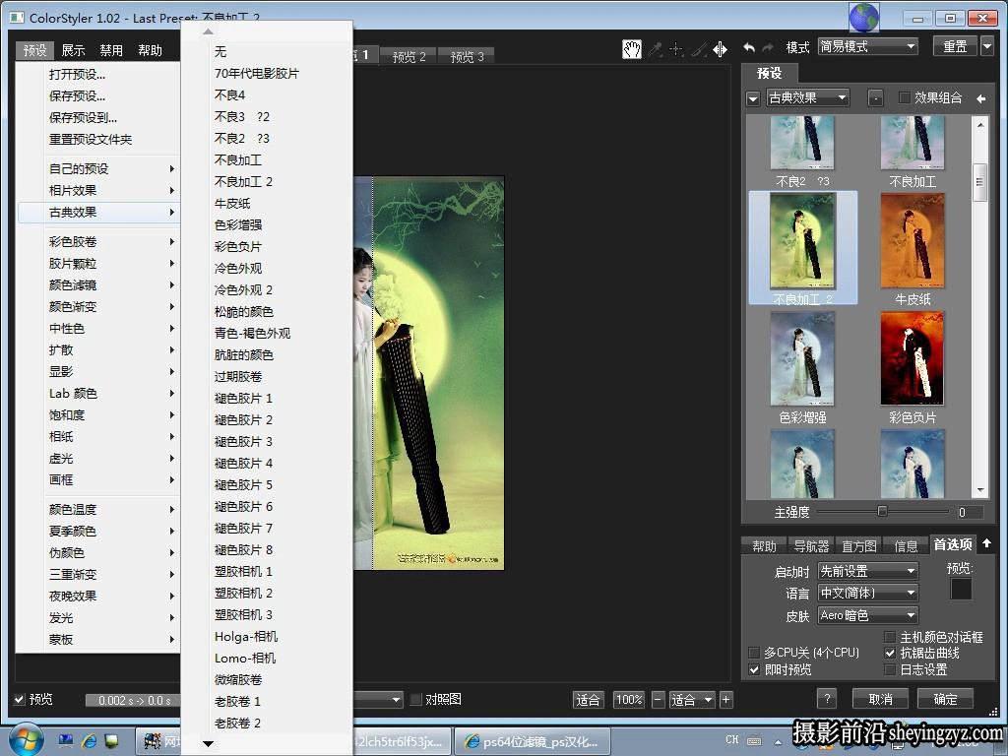Switch to the 导航器 tab
This screenshot has height=756, width=1008.
(811, 545)
